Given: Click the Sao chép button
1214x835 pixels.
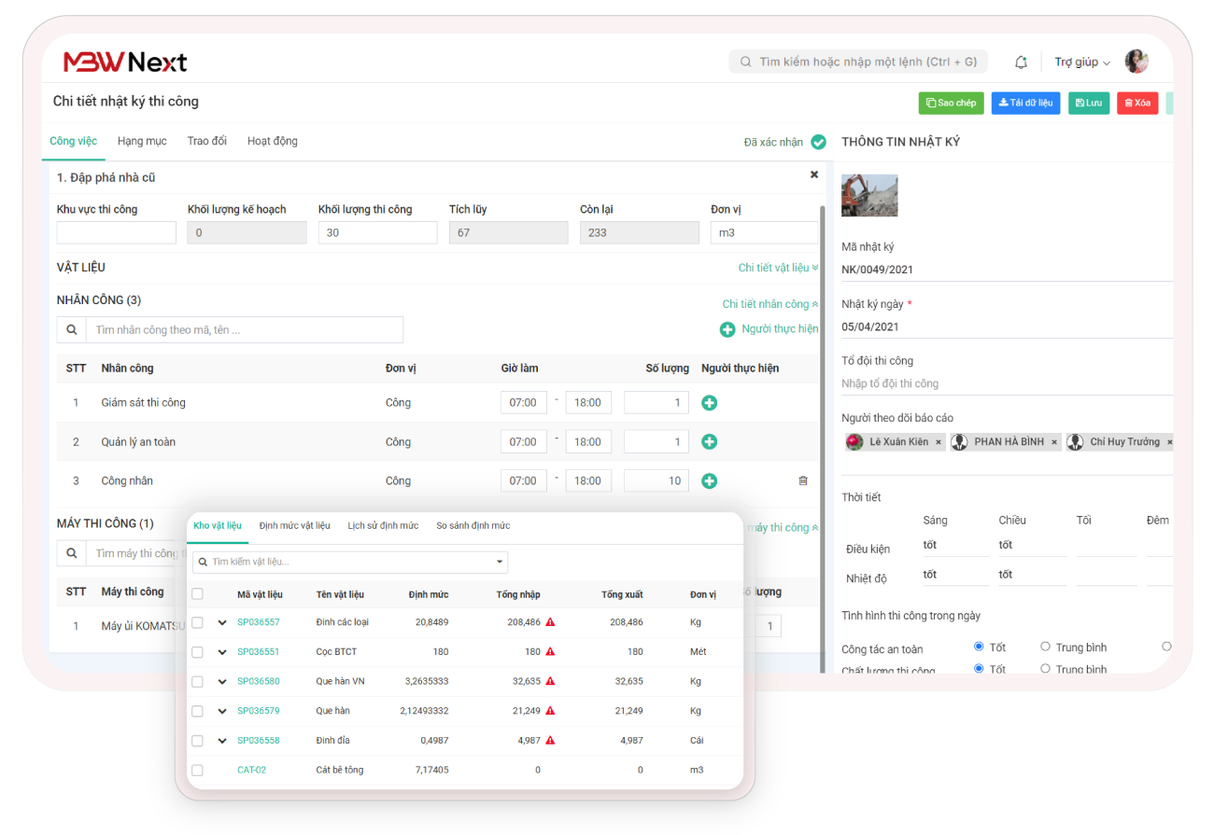Looking at the screenshot, I should pos(951,103).
